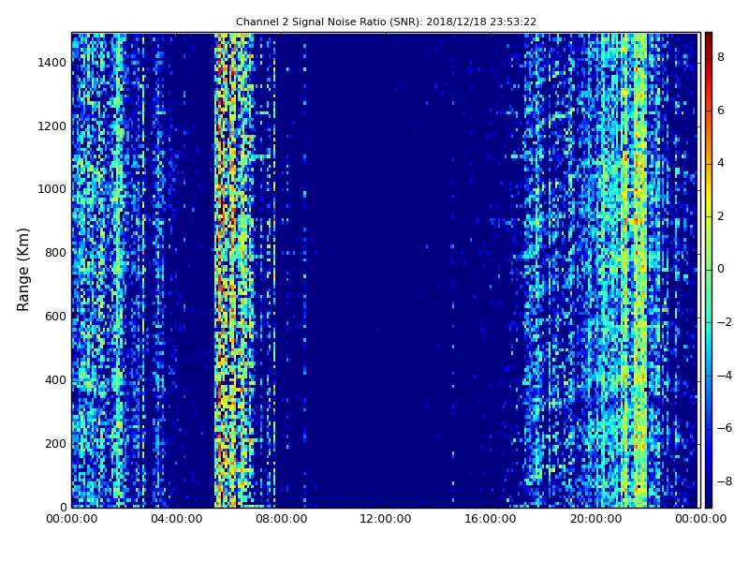
Task: Click the 08:00:00 time tick label
Action: [282, 519]
